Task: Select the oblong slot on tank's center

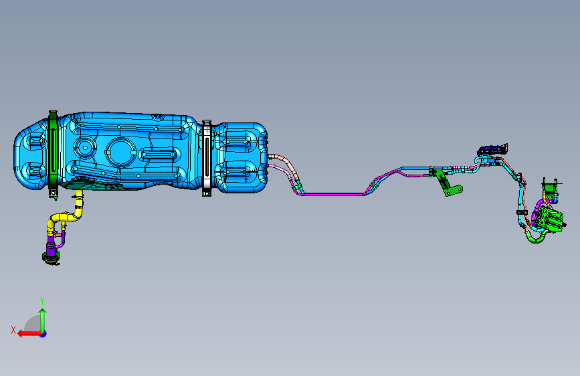Action: (159, 153)
